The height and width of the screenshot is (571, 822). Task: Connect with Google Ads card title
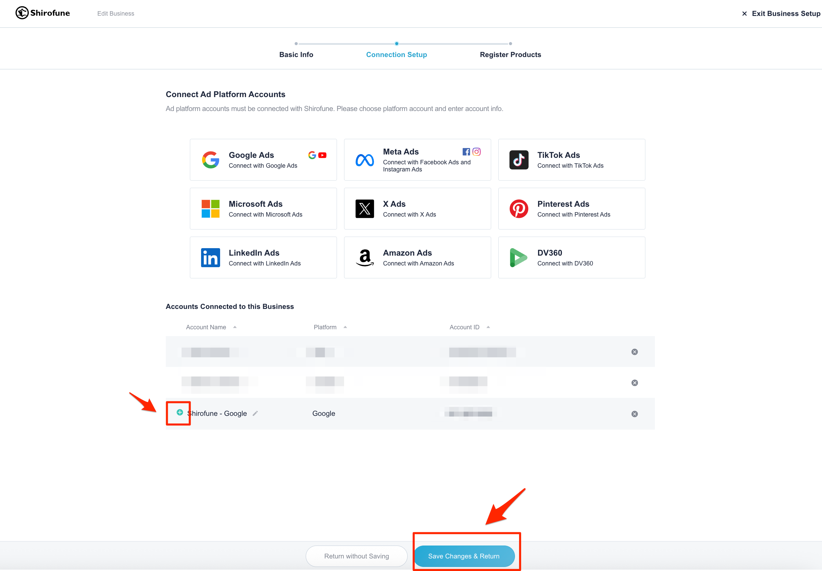[251, 155]
